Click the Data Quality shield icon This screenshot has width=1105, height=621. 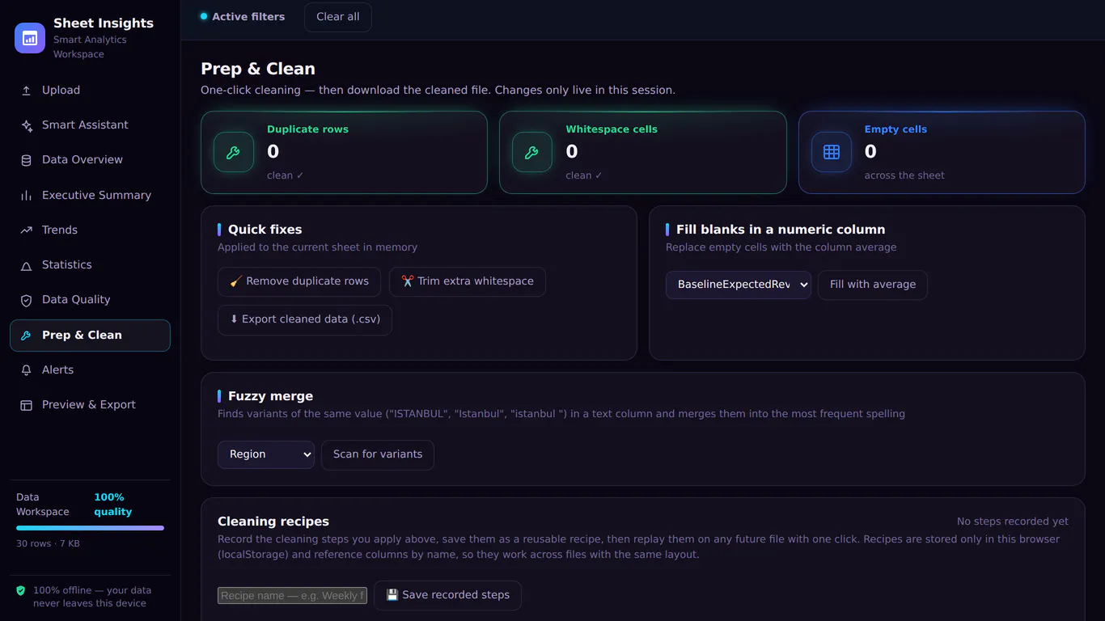pyautogui.click(x=26, y=300)
